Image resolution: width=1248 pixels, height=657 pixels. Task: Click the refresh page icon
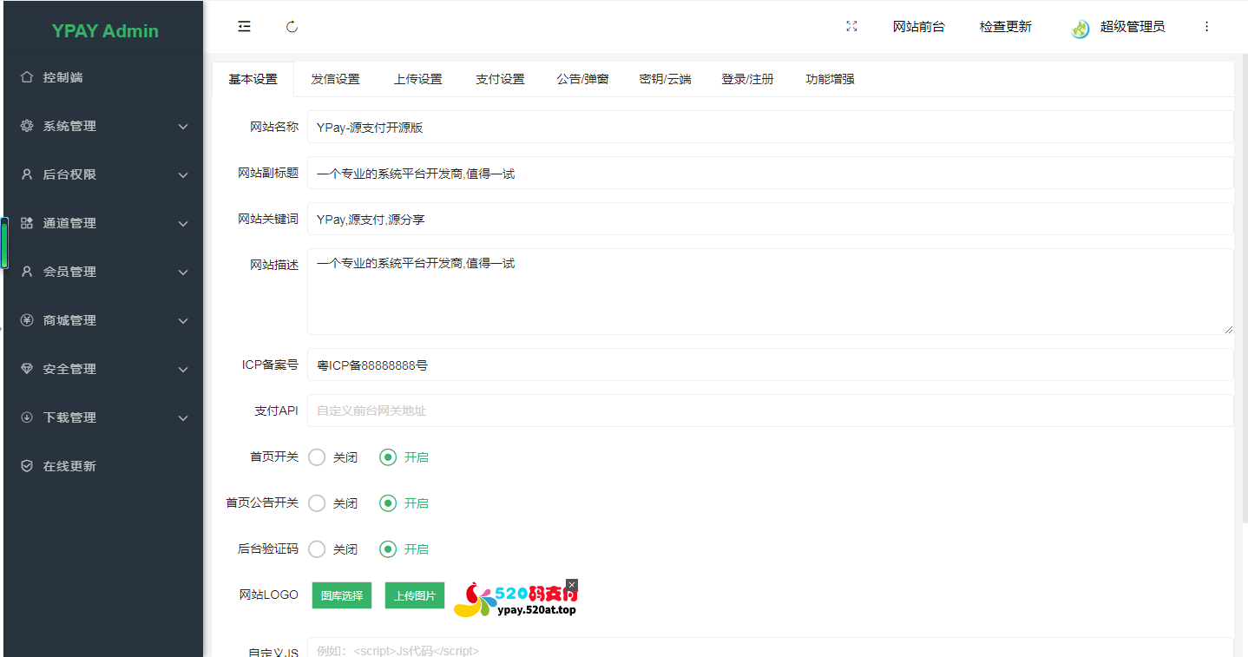tap(292, 27)
